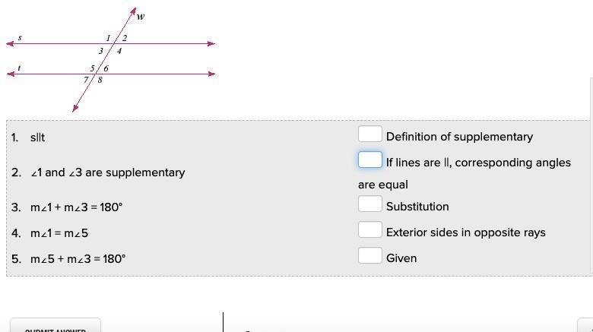Viewport: 593px width, 332px height.
Task: Click the line label t in diagram
Action: (19, 68)
